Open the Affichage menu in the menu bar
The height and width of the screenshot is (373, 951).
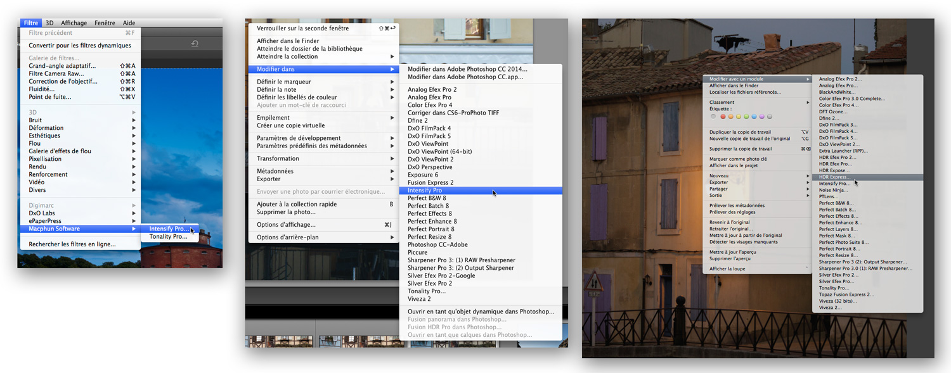click(74, 23)
